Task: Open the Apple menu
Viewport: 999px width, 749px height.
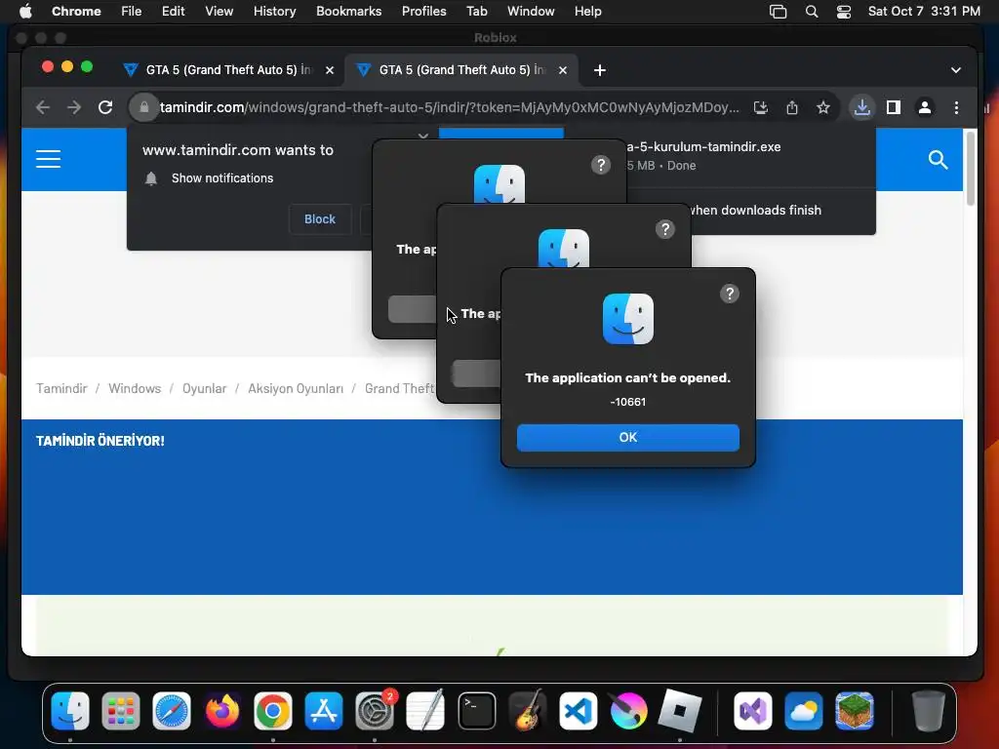Action: [x=24, y=11]
